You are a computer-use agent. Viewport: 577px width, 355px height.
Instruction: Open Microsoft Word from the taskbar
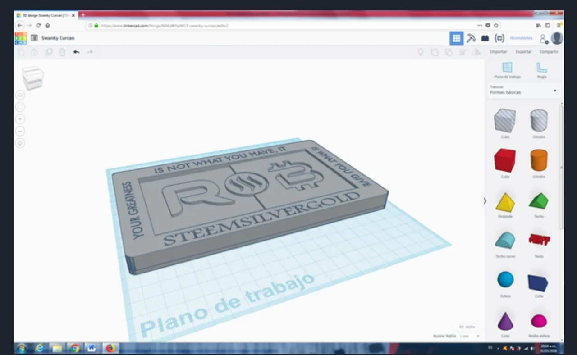[92, 348]
